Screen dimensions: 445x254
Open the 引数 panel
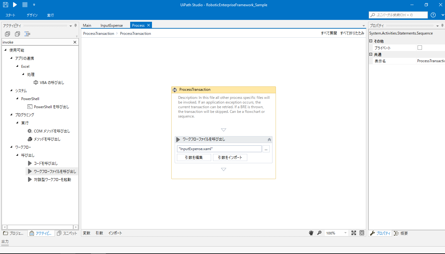[x=99, y=233]
